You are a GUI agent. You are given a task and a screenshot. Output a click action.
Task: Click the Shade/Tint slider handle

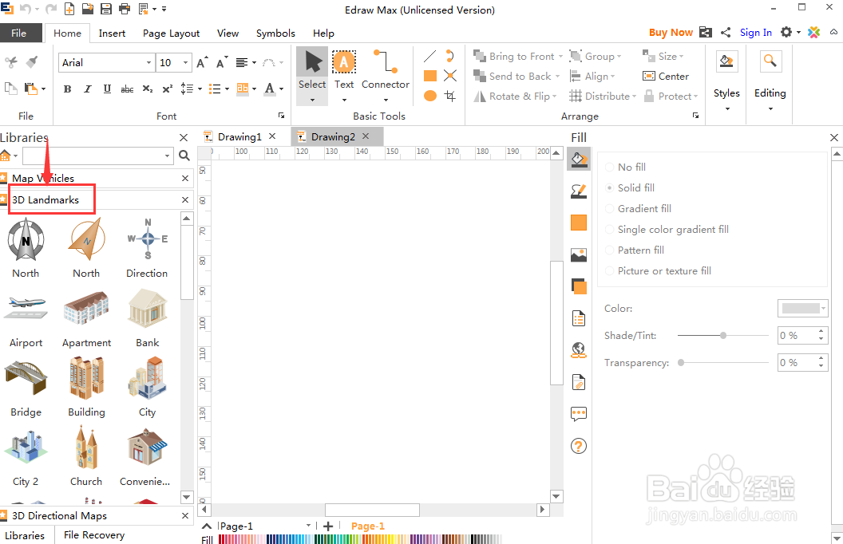tap(723, 336)
